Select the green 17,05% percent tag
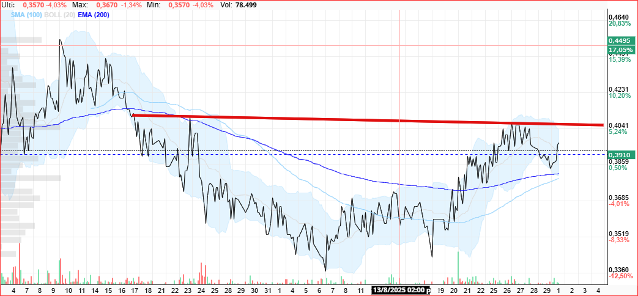 click(x=620, y=50)
